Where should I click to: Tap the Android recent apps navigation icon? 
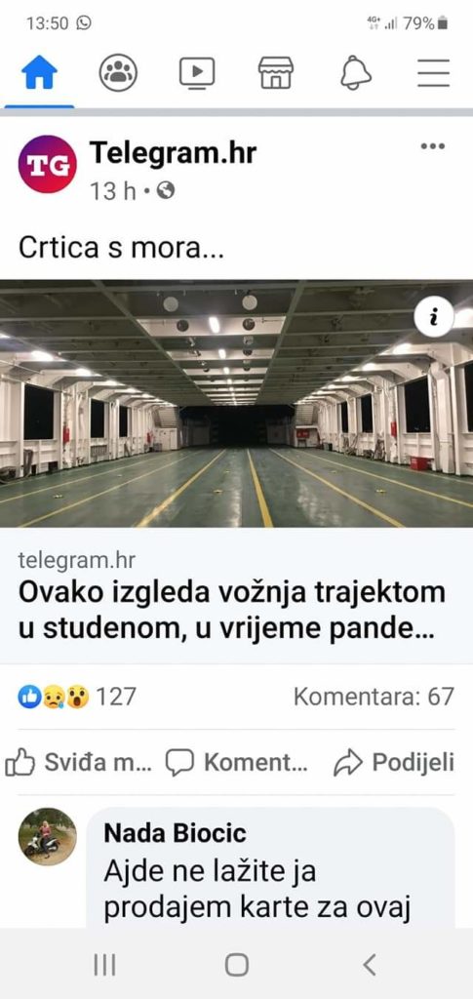(105, 965)
